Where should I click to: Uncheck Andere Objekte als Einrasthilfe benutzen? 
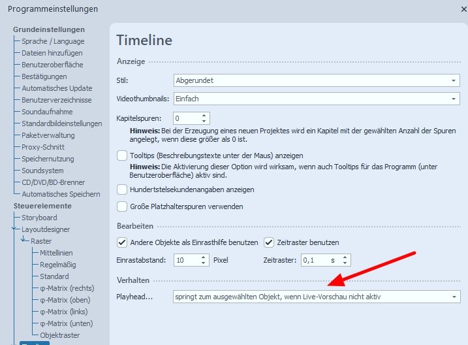121,242
